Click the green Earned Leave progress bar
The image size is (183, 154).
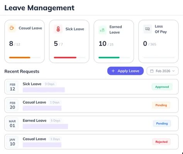click(114, 58)
